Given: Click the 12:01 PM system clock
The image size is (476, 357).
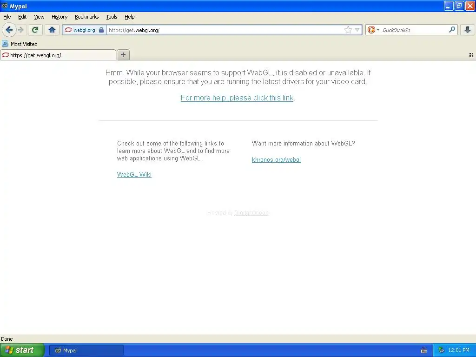Looking at the screenshot, I should point(459,350).
